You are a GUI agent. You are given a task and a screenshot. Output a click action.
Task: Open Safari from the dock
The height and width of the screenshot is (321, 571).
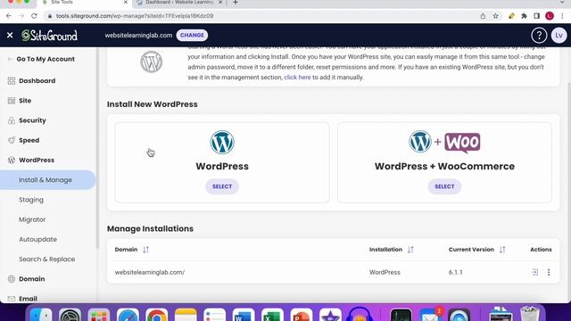[128, 315]
